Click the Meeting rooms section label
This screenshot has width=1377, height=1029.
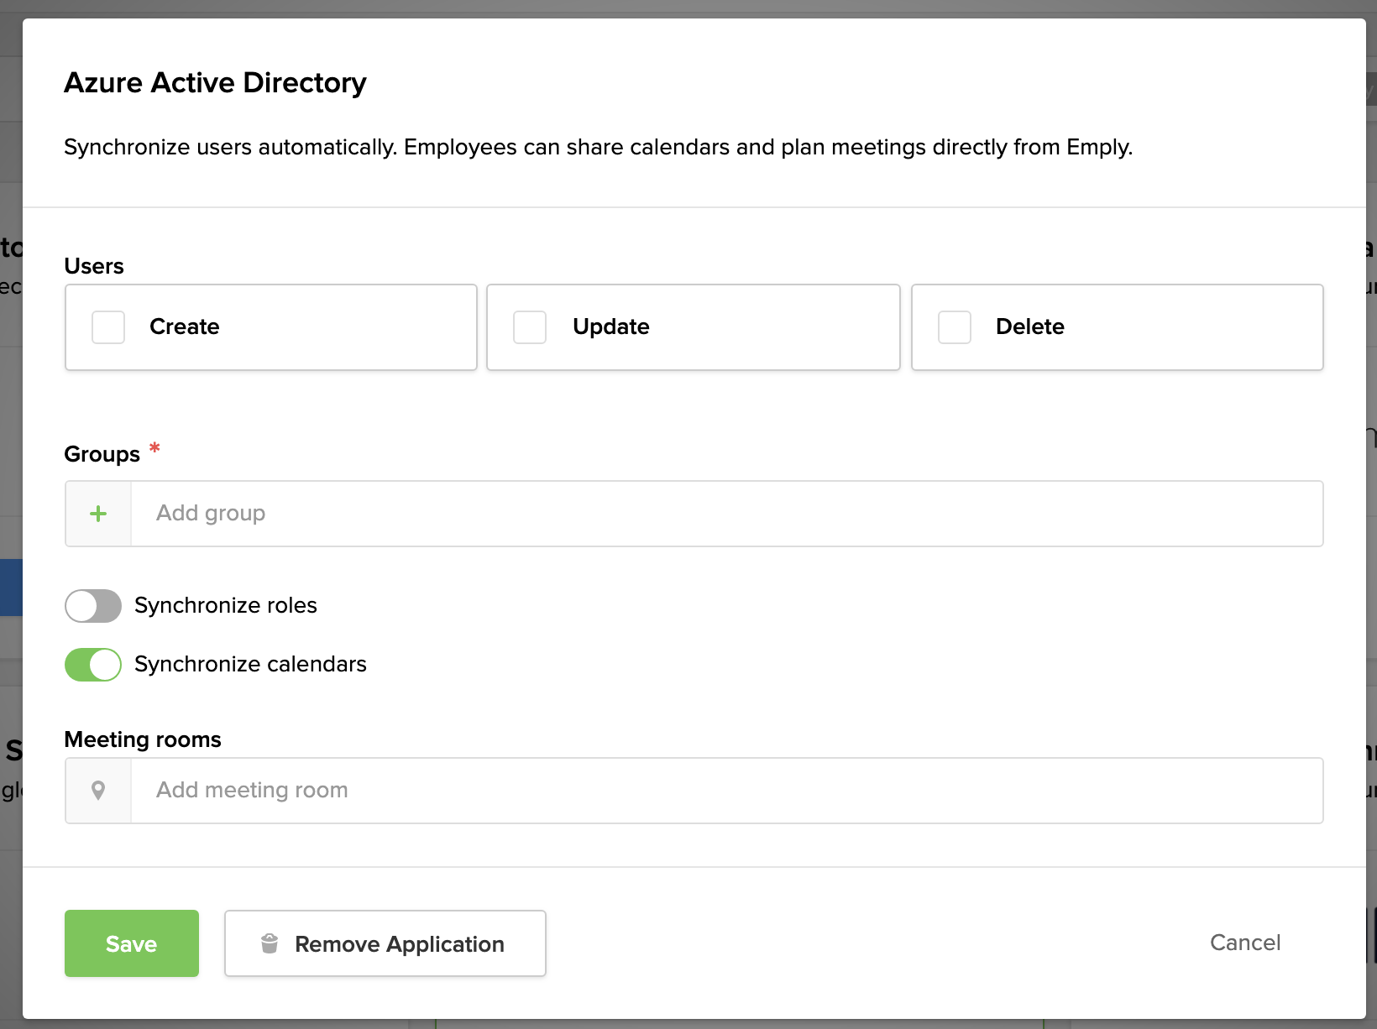143,739
